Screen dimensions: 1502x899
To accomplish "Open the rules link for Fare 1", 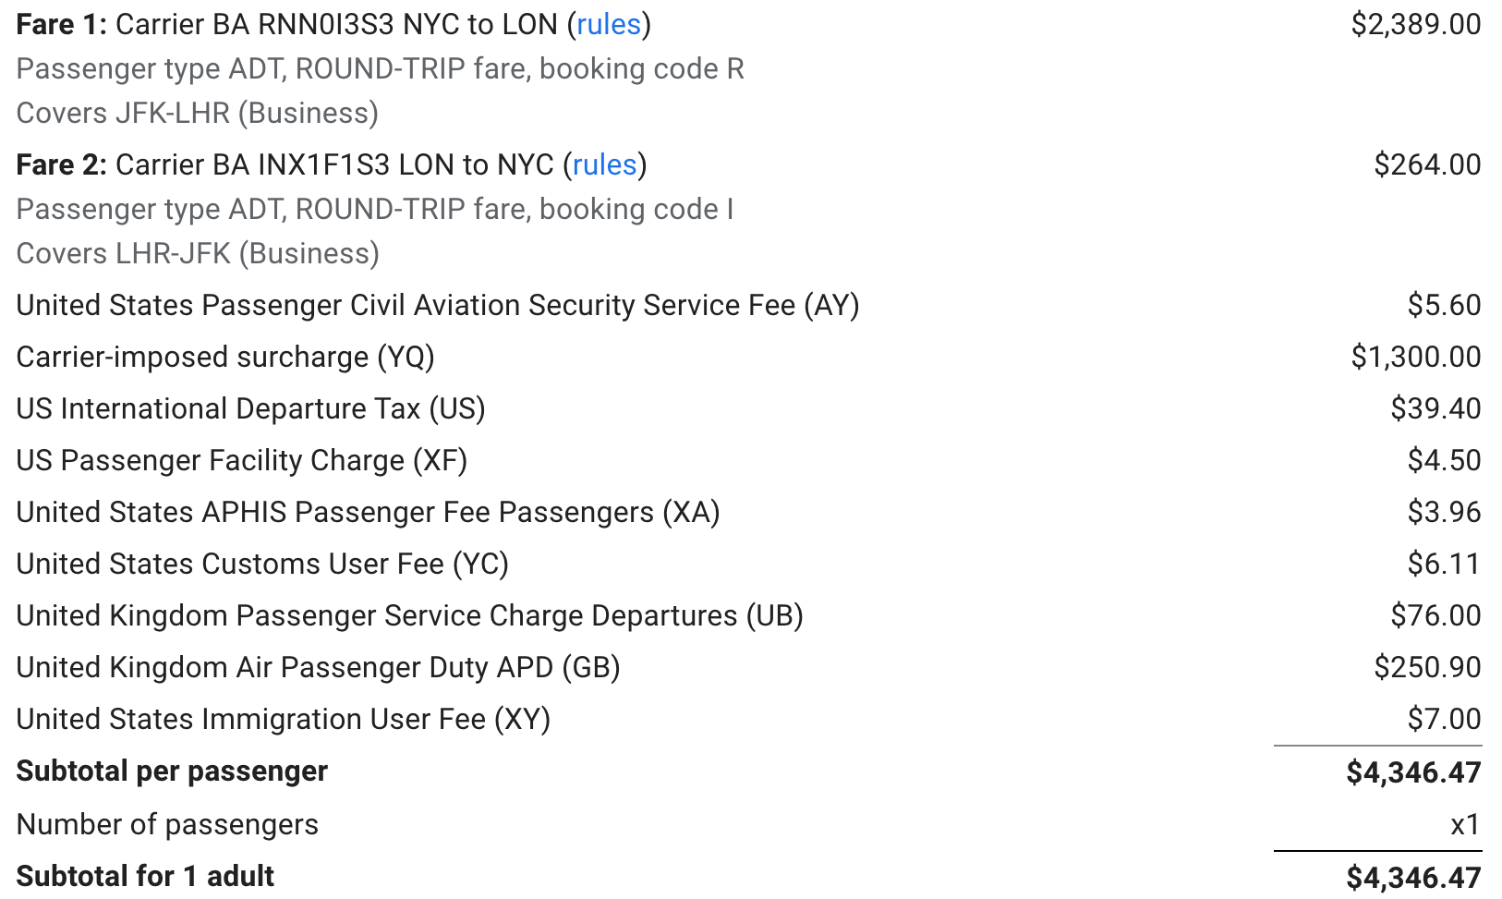I will click(x=609, y=24).
